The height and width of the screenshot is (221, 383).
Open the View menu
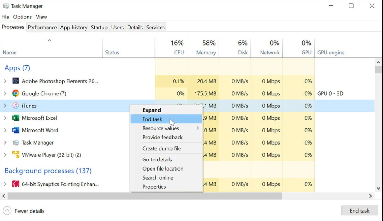(x=41, y=17)
